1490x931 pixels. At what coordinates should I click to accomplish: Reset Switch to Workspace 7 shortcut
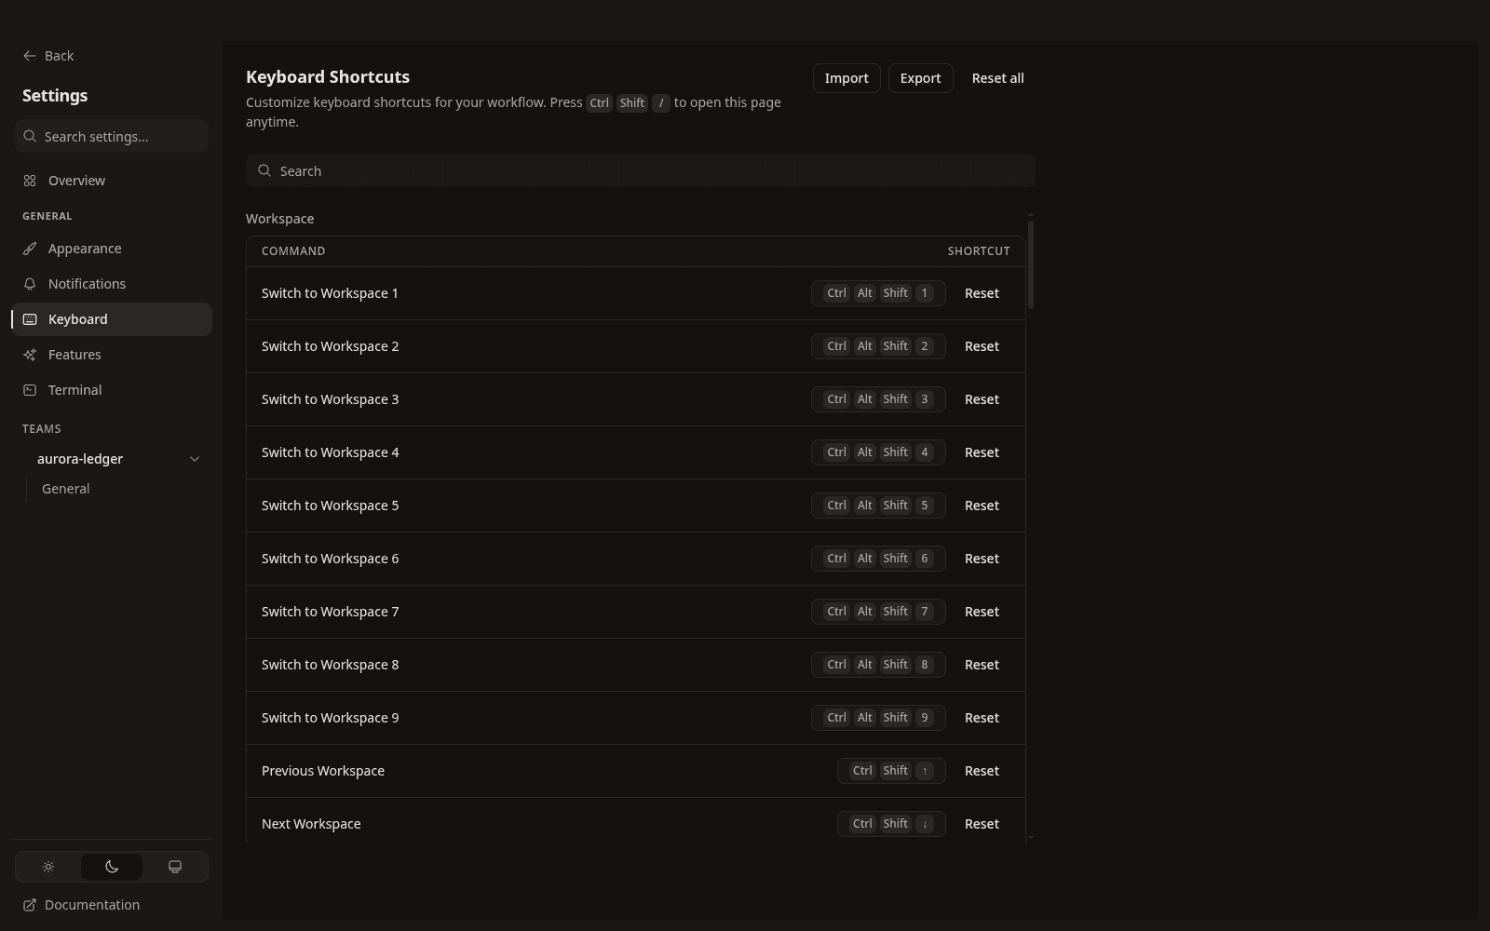point(982,612)
